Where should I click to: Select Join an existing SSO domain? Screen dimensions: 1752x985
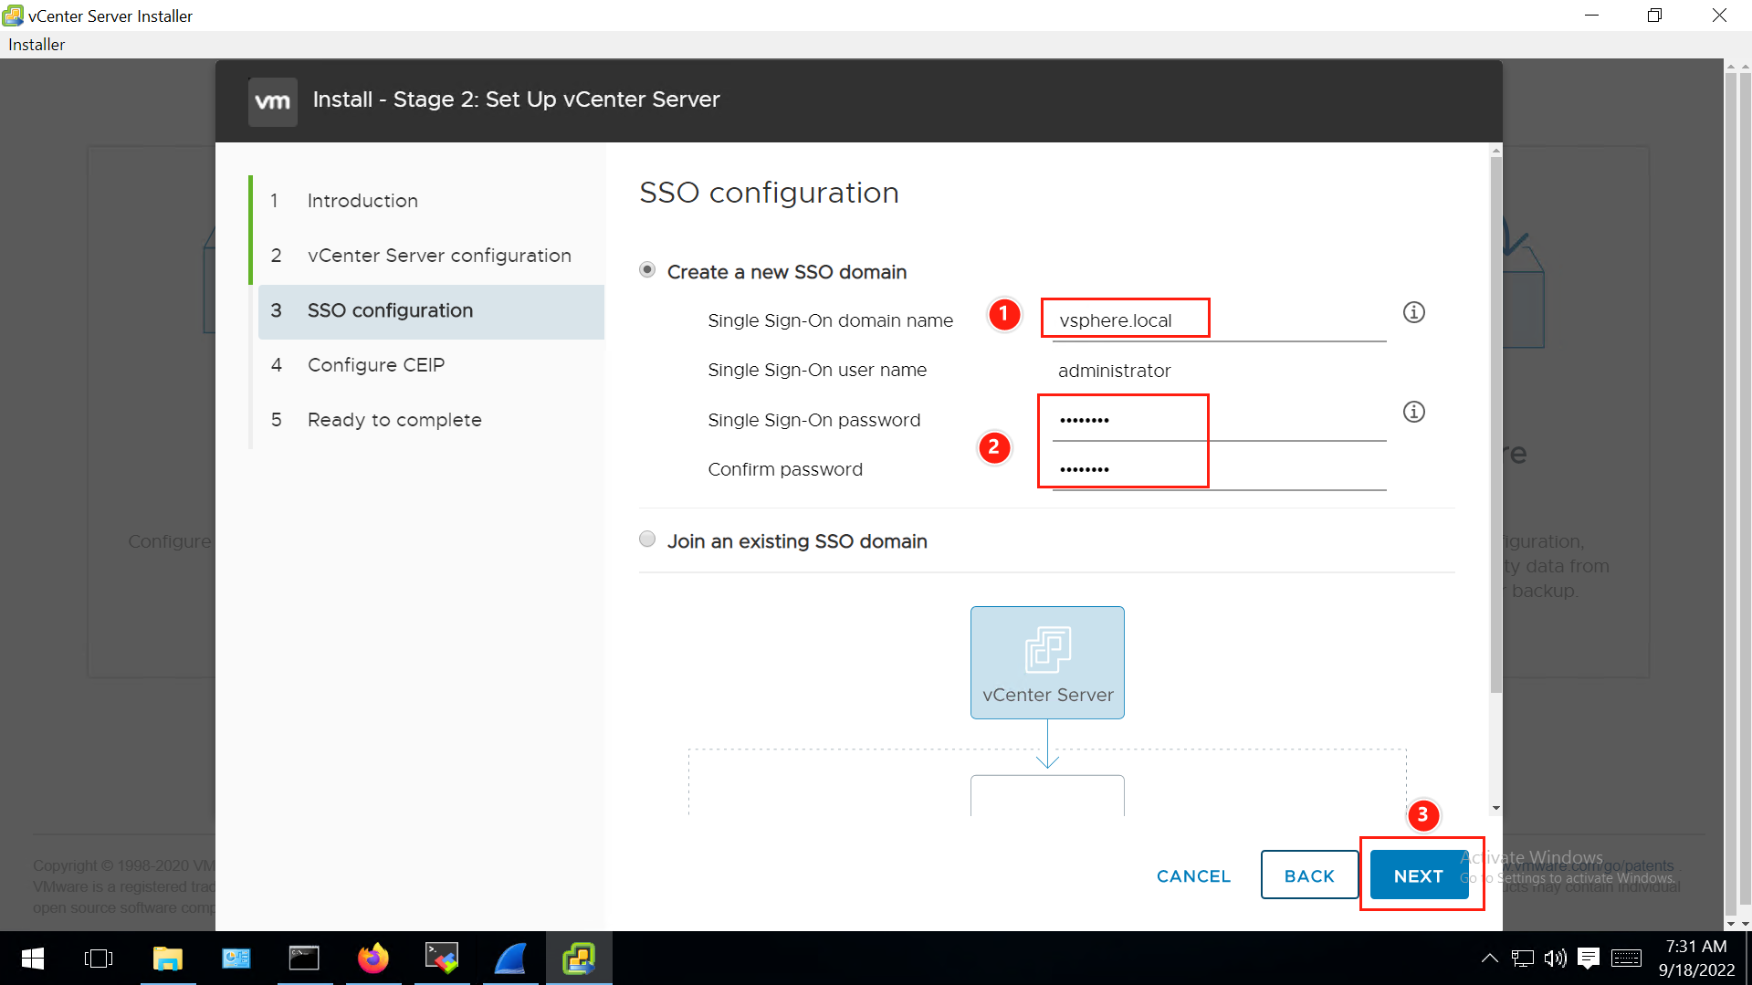click(647, 540)
